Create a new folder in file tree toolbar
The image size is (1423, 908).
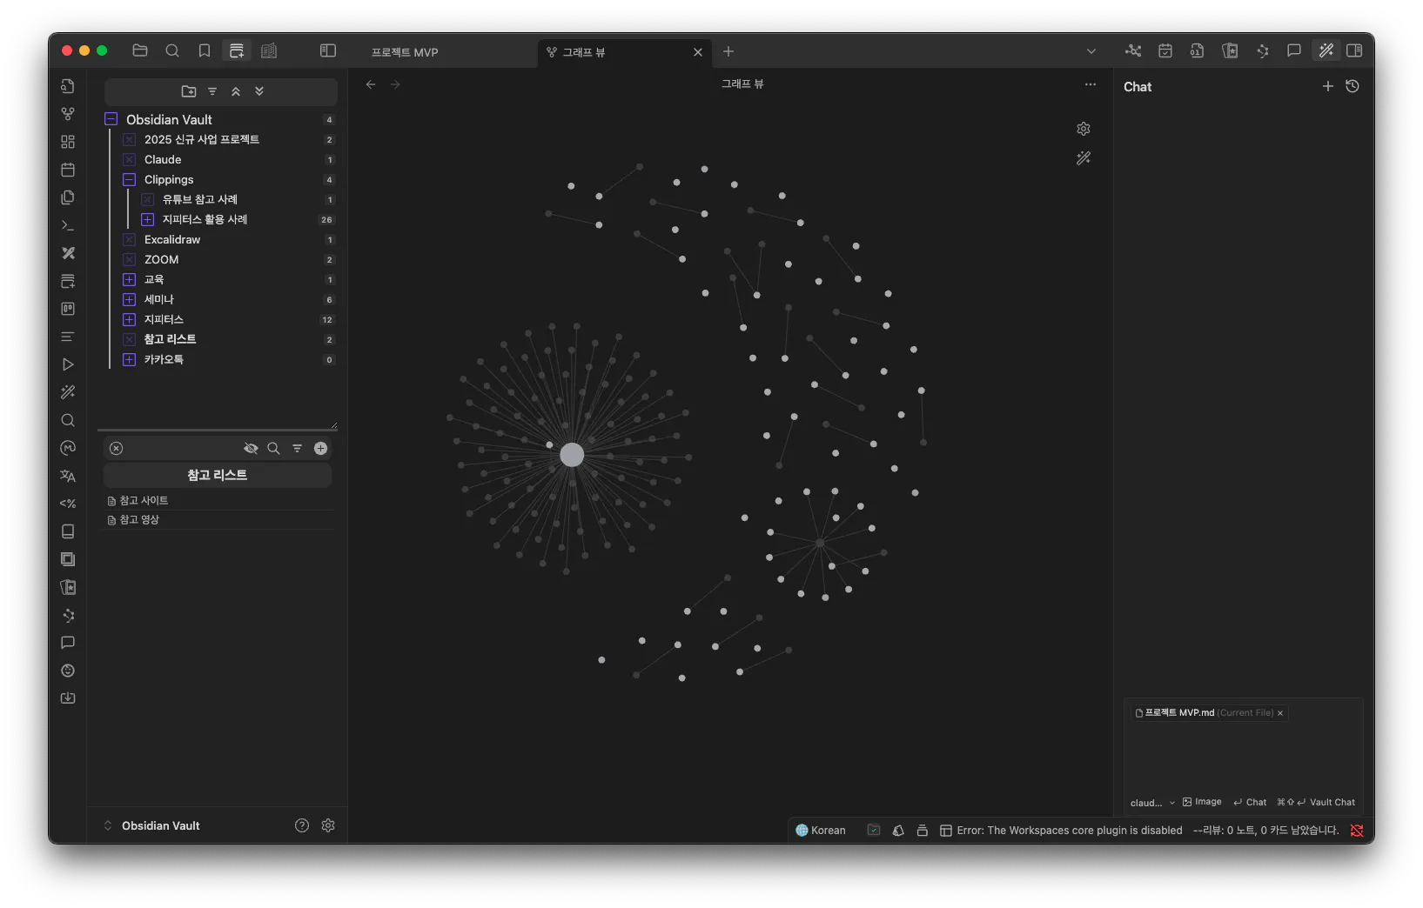point(189,91)
